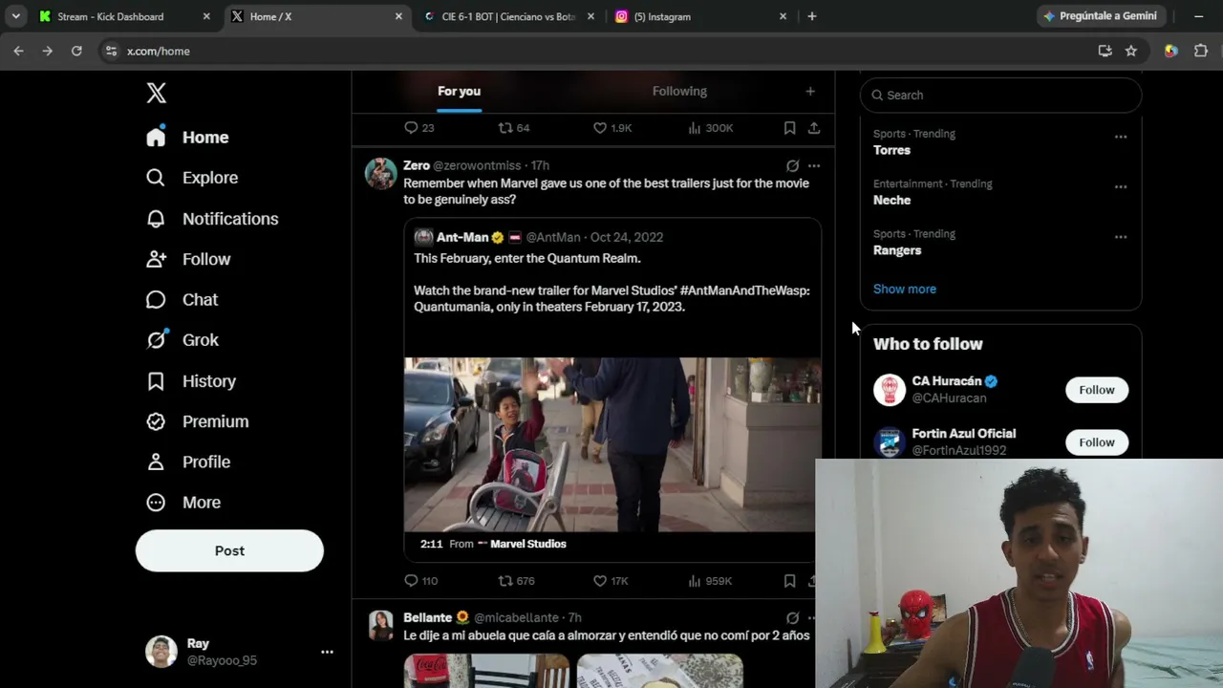Like the post with 1.9K likes

pos(612,128)
